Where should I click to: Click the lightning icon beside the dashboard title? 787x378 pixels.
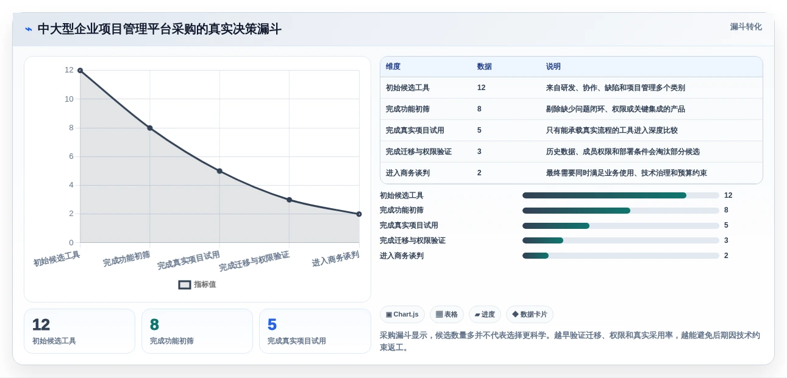(28, 29)
